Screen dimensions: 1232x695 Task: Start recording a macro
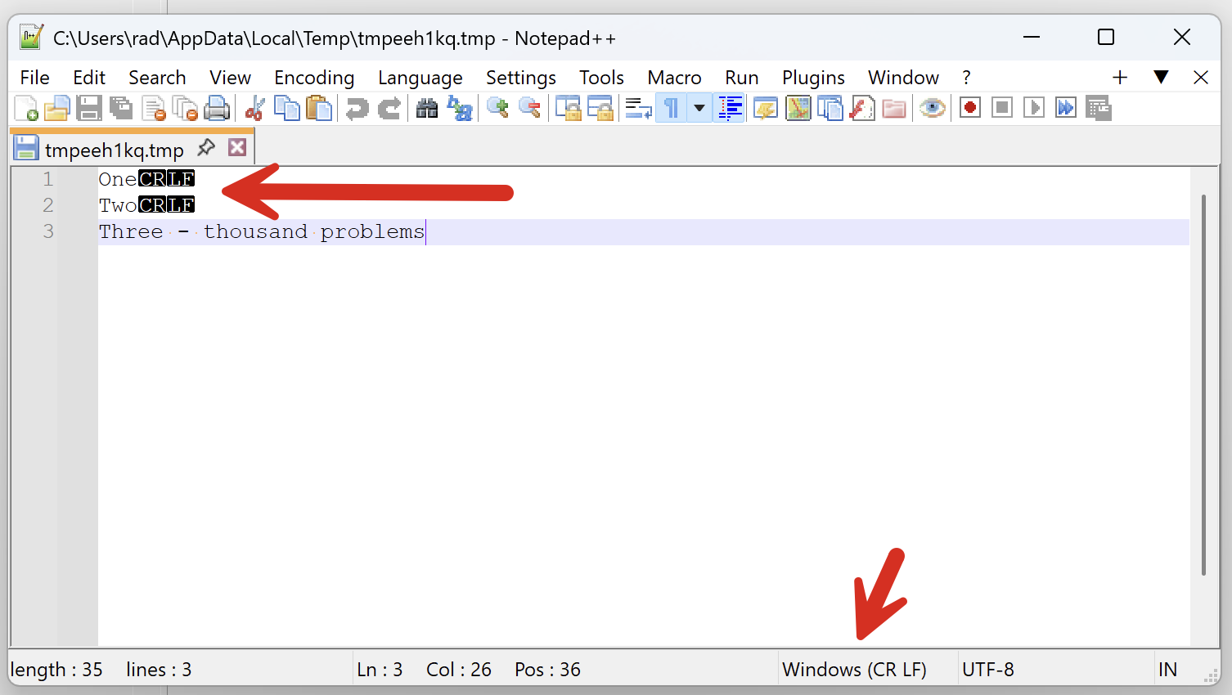969,107
